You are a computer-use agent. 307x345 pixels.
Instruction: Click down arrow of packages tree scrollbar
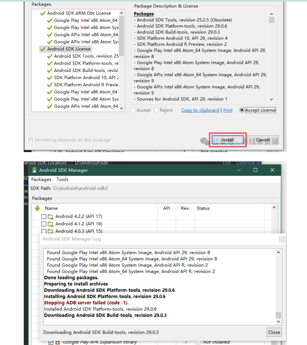tap(121, 108)
